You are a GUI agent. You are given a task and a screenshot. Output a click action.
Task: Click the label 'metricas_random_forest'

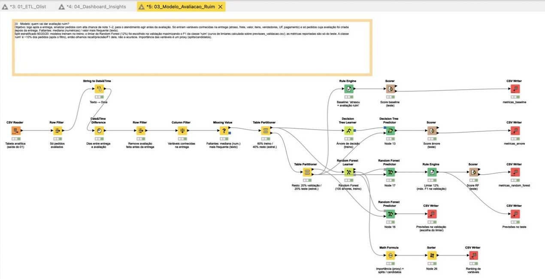click(515, 185)
